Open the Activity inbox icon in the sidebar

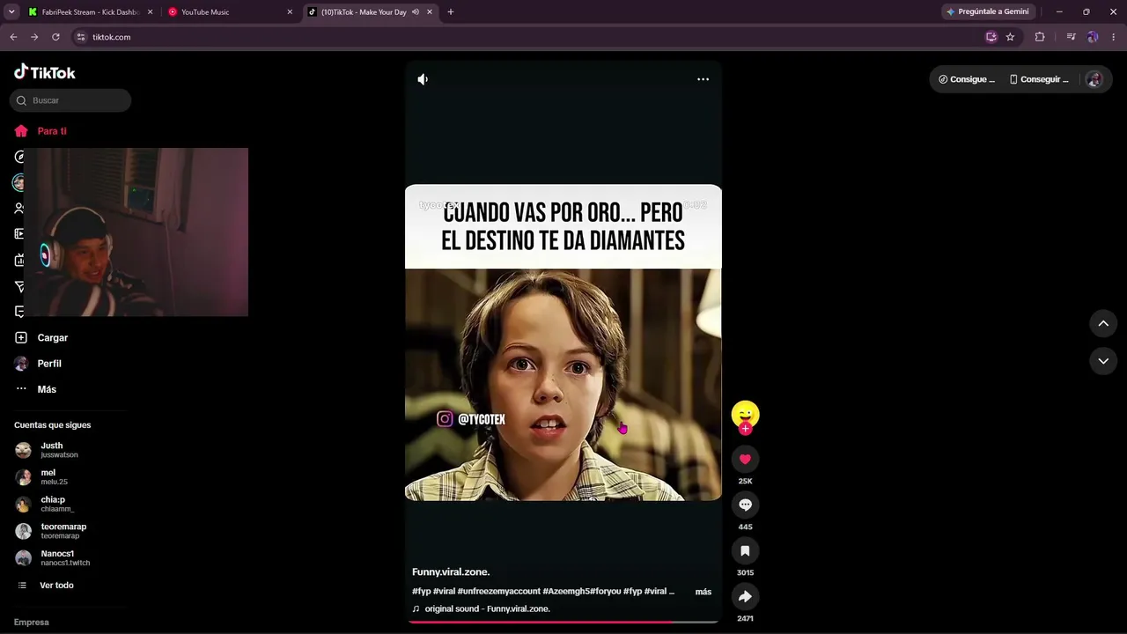click(18, 312)
